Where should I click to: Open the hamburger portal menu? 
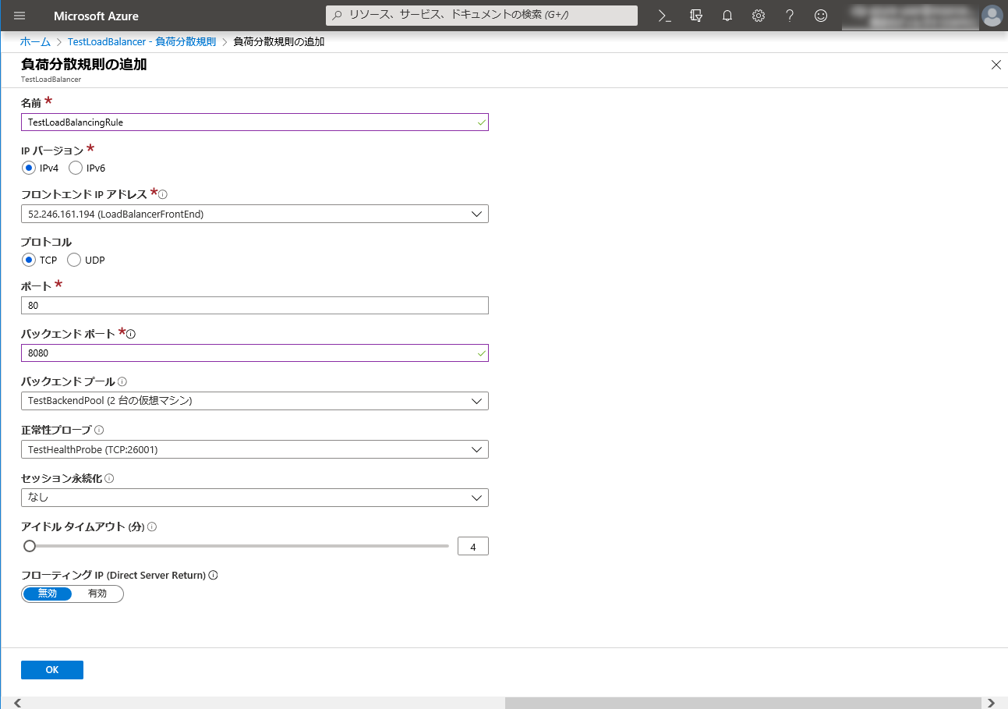click(x=19, y=16)
